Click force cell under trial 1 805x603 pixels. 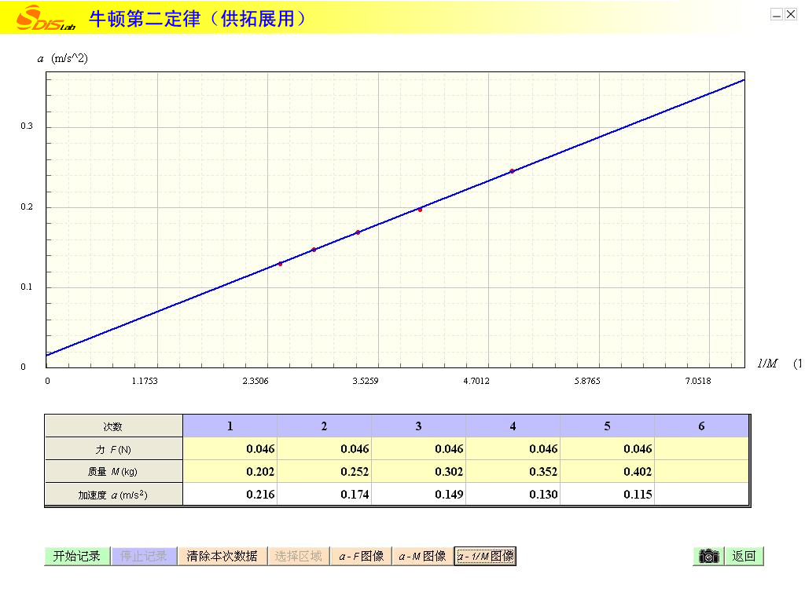click(230, 449)
